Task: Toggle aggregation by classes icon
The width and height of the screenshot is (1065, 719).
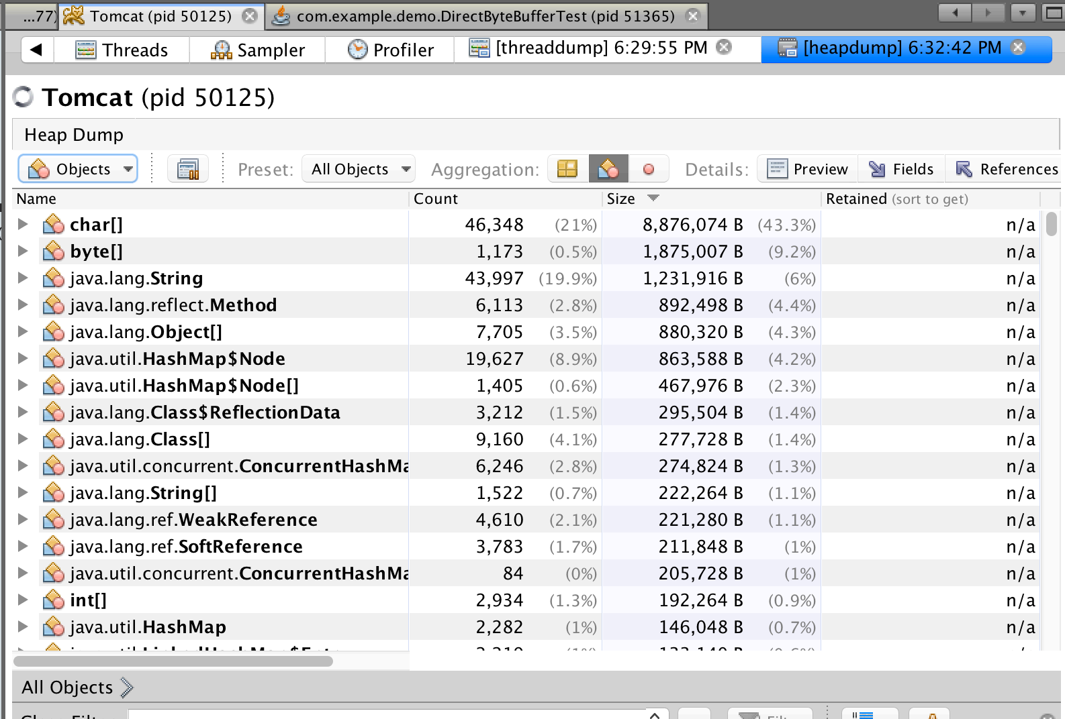Action: click(x=608, y=169)
